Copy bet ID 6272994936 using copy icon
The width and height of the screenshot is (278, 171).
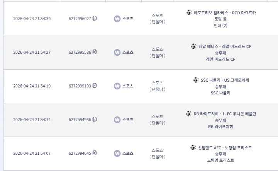[95, 119]
